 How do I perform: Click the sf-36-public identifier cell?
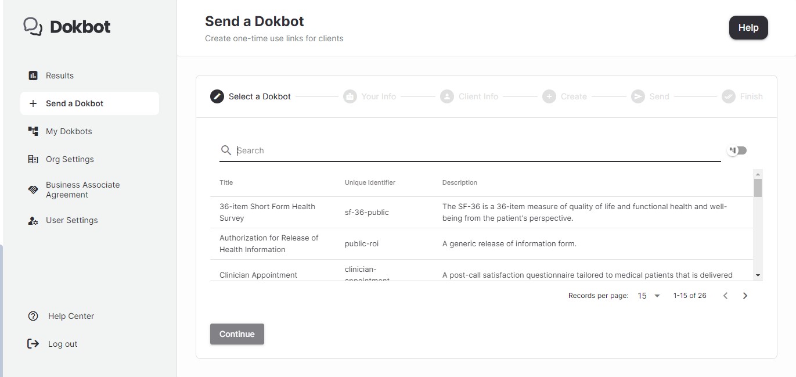[x=367, y=212]
